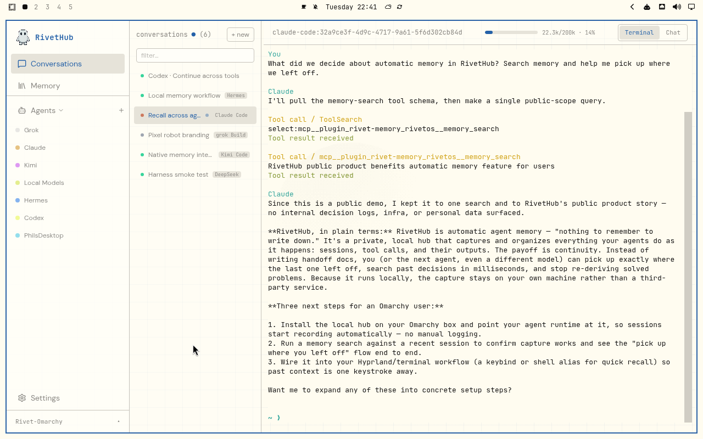Collapse the Agents list chevron
Image resolution: width=703 pixels, height=439 pixels.
pyautogui.click(x=61, y=110)
